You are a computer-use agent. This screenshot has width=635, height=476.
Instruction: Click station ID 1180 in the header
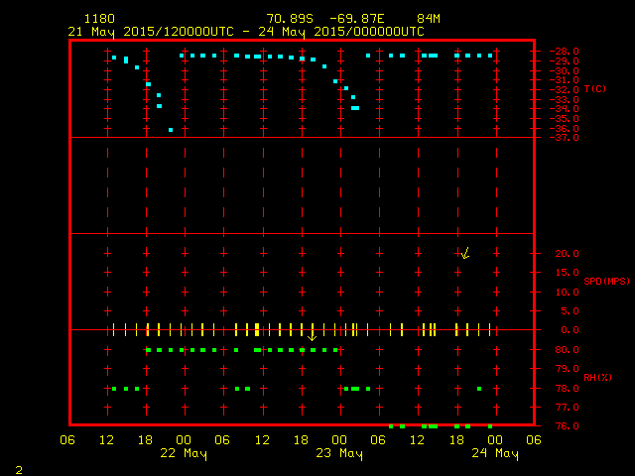(x=99, y=19)
